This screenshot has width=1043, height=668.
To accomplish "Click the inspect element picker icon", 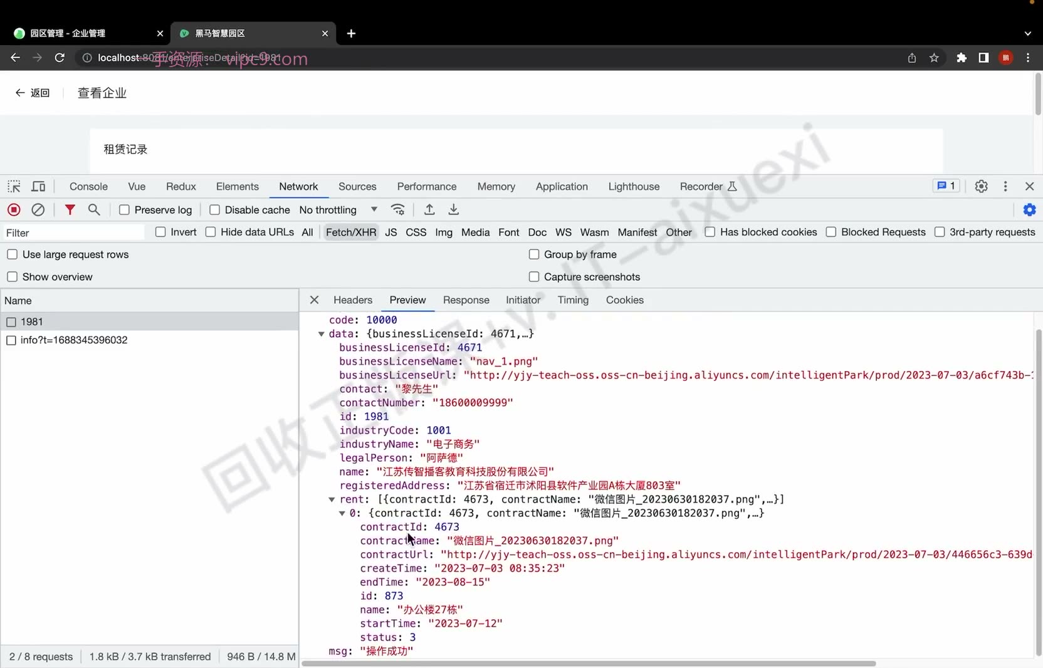I will (x=14, y=186).
